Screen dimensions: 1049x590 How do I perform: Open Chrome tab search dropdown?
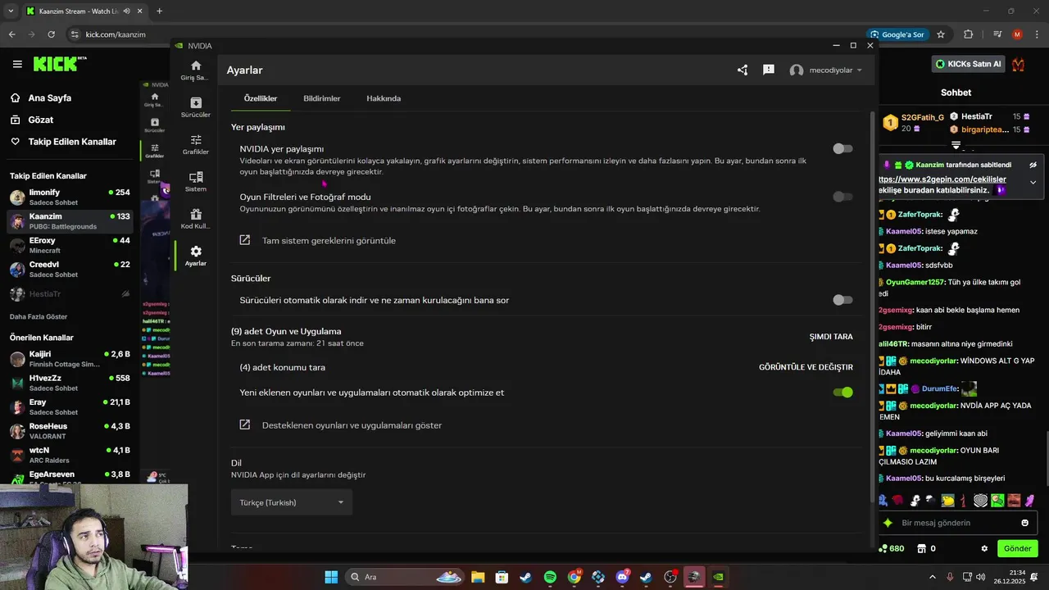coord(11,11)
